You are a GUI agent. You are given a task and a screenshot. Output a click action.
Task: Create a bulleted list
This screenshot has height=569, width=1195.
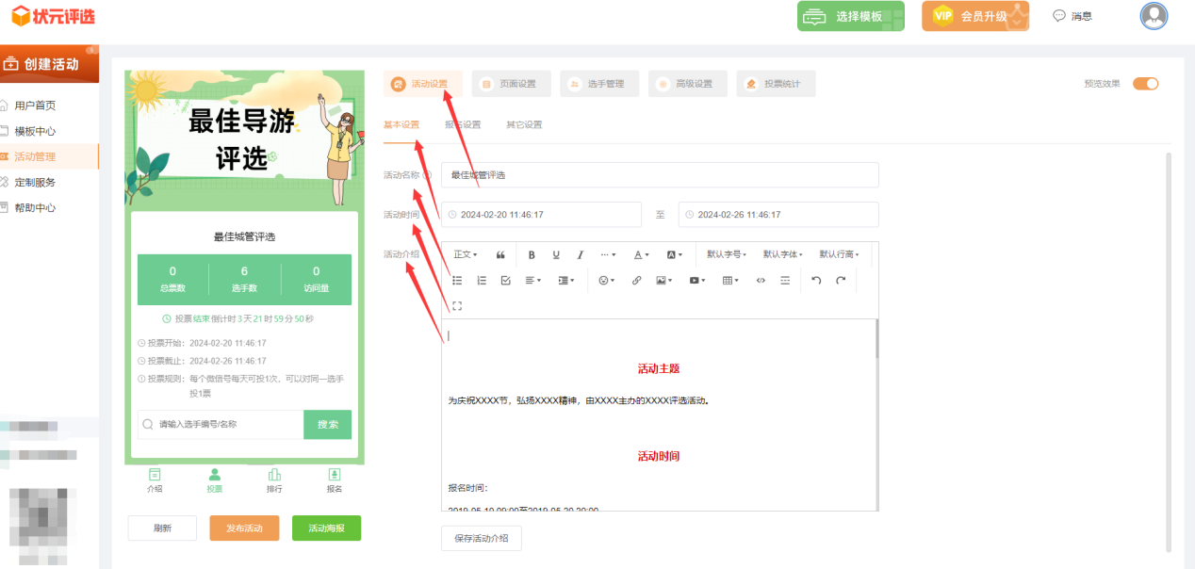(x=457, y=280)
